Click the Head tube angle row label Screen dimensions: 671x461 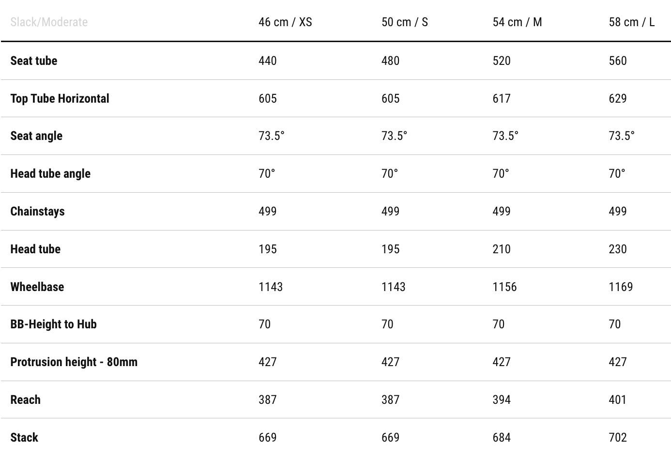click(50, 174)
